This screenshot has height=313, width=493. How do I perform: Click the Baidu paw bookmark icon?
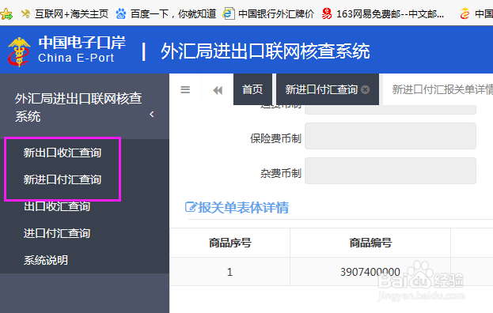[x=121, y=13]
